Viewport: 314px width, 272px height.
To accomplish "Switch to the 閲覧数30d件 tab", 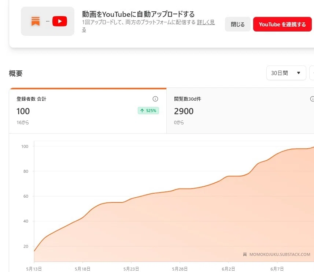I will pyautogui.click(x=240, y=111).
